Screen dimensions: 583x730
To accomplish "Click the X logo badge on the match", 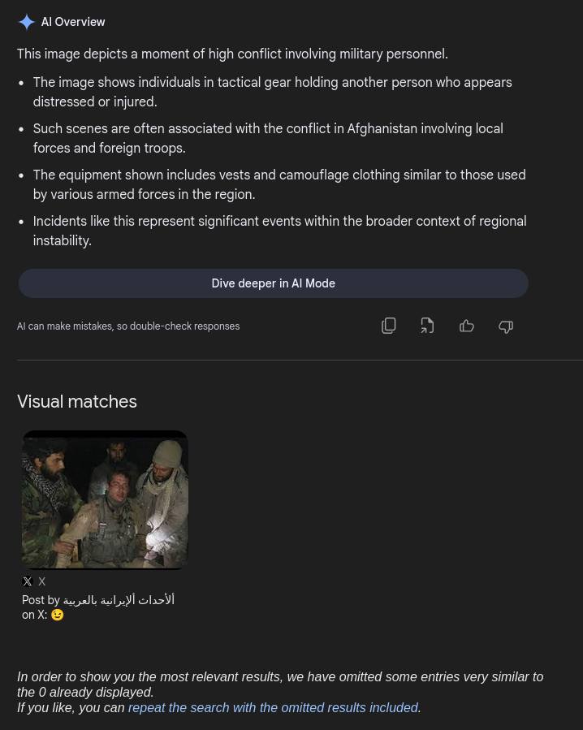I will tap(27, 581).
